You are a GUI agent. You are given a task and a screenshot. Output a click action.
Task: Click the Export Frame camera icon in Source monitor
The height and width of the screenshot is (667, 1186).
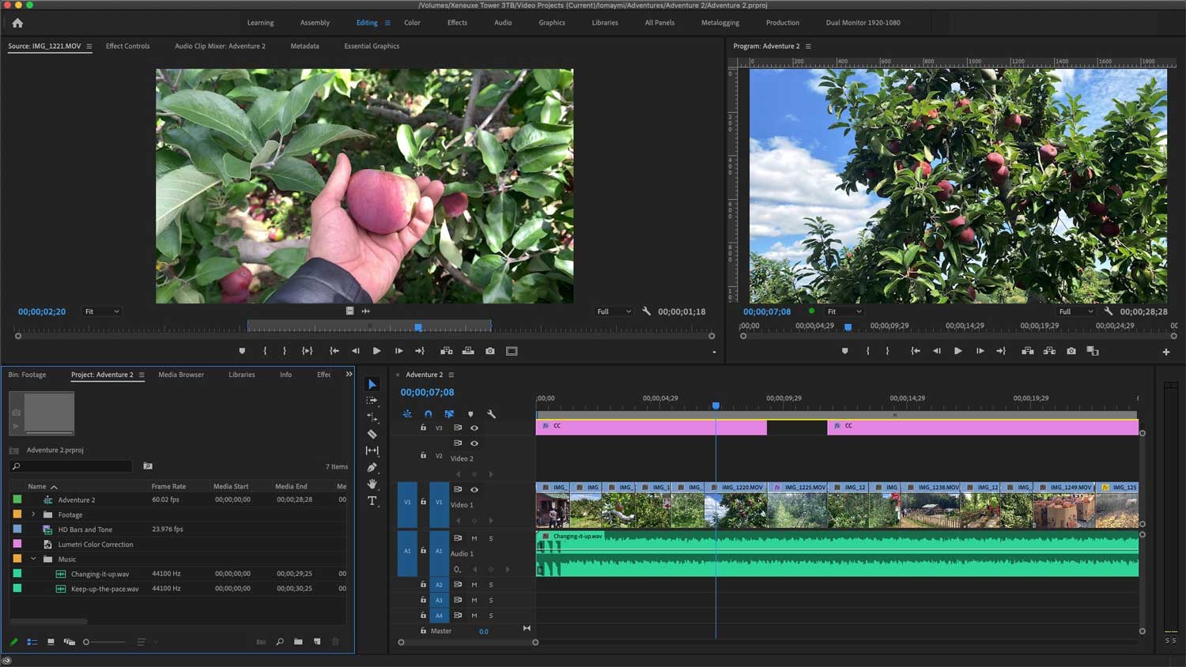pos(489,351)
